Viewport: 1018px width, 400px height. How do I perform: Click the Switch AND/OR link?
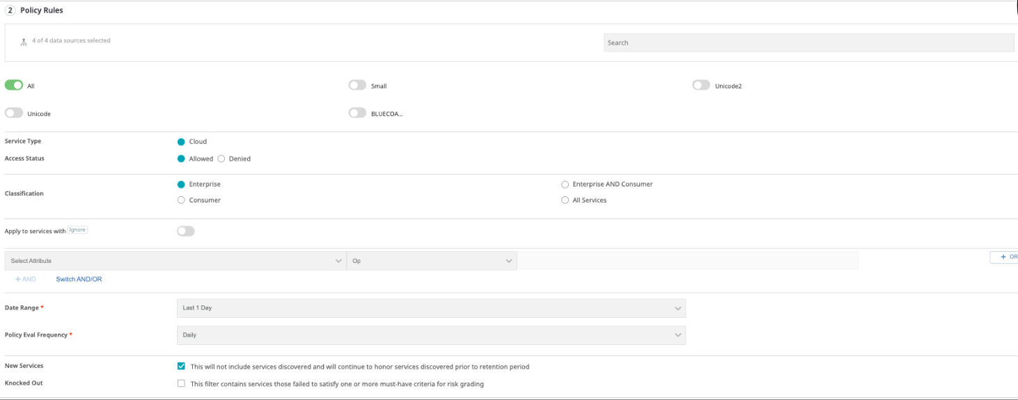[x=79, y=280]
